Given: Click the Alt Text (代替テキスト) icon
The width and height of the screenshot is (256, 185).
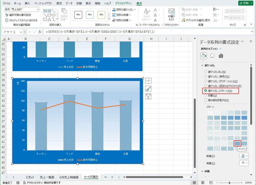Looking at the screenshot, I should (x=171, y=14).
